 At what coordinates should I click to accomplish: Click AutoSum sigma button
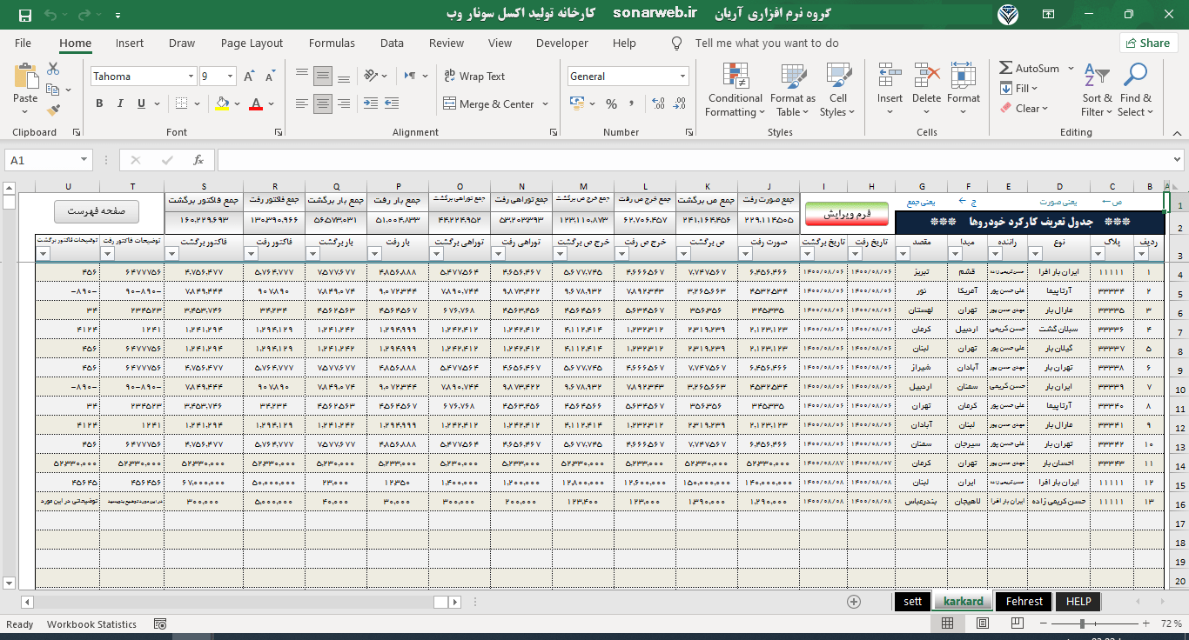click(1028, 68)
